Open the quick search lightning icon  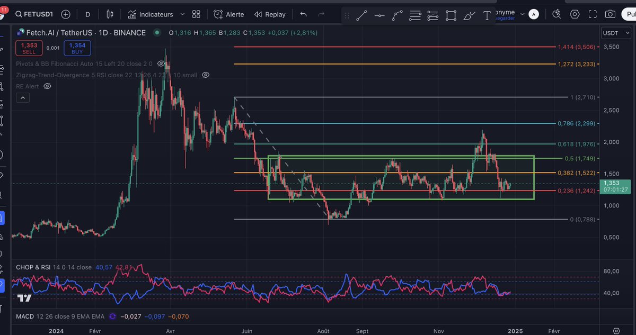[556, 14]
